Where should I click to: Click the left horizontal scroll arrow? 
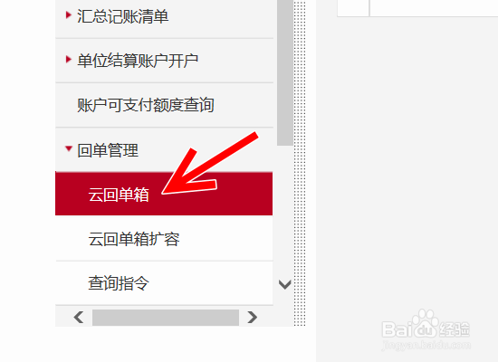[79, 317]
